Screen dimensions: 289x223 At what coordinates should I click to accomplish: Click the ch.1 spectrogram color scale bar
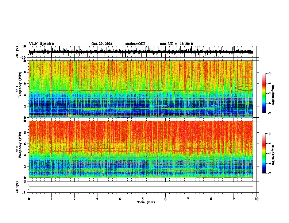[264, 93]
